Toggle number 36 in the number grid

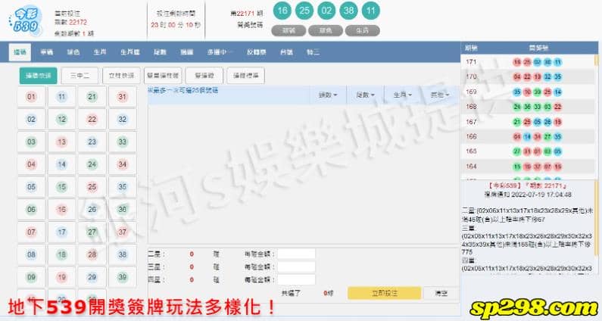[x=123, y=209]
